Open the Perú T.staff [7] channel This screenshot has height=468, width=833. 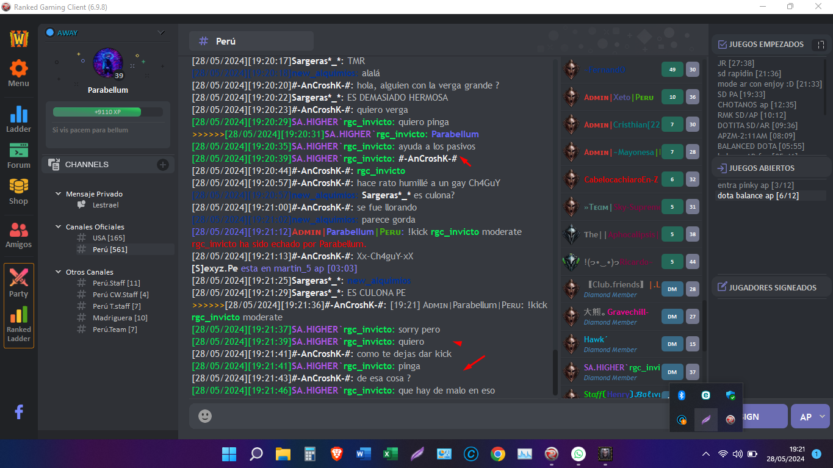pos(117,306)
